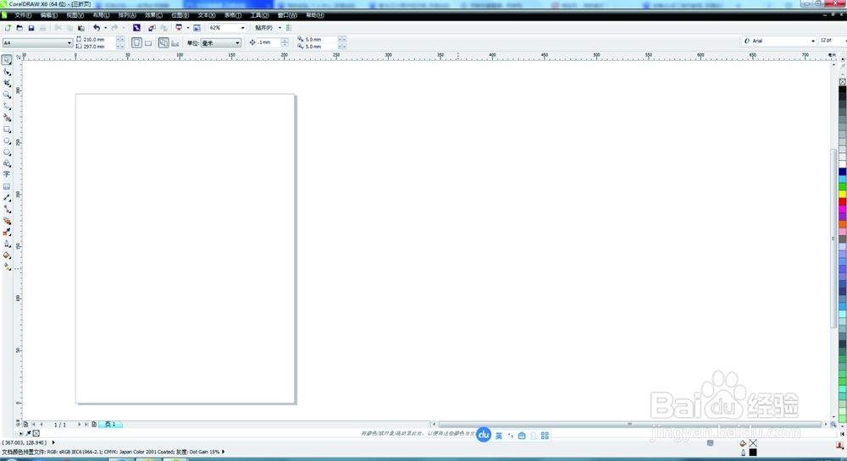Viewport: 847px width, 461px height.
Task: Open the 排列(A) menu
Action: tap(127, 15)
